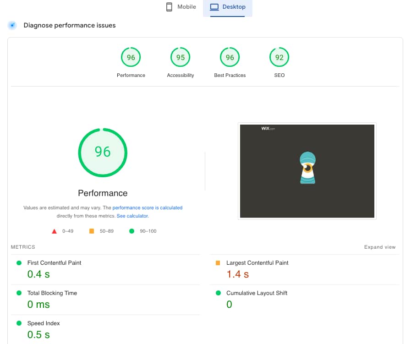Click the SEO gauge showing 92
Image resolution: width=411 pixels, height=344 pixels.
(x=279, y=57)
